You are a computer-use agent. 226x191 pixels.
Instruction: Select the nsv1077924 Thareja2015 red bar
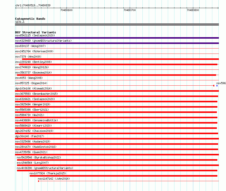coord(123,176)
